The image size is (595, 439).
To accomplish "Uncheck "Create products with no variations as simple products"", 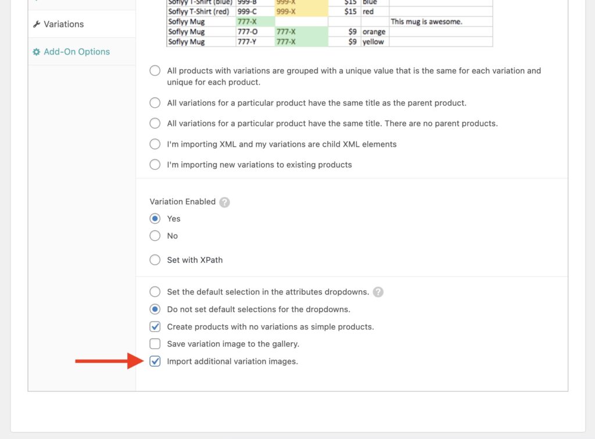I will click(x=155, y=326).
